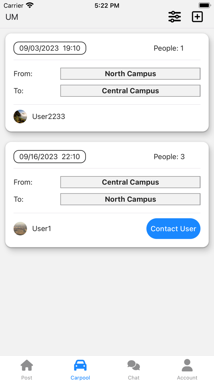Tap North Campus in second card's To field
Viewport: 214px width, 381px height.
130,199
